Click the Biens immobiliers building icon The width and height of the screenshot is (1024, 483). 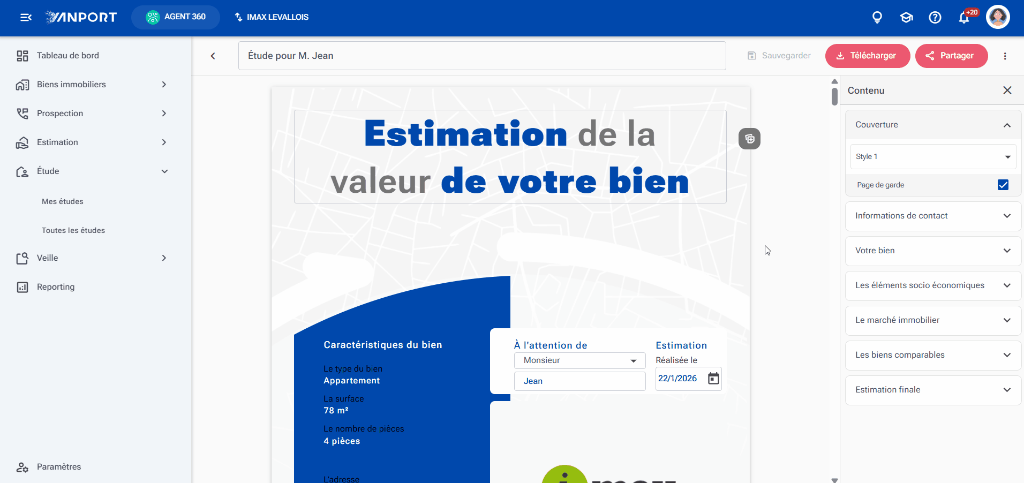pyautogui.click(x=22, y=85)
